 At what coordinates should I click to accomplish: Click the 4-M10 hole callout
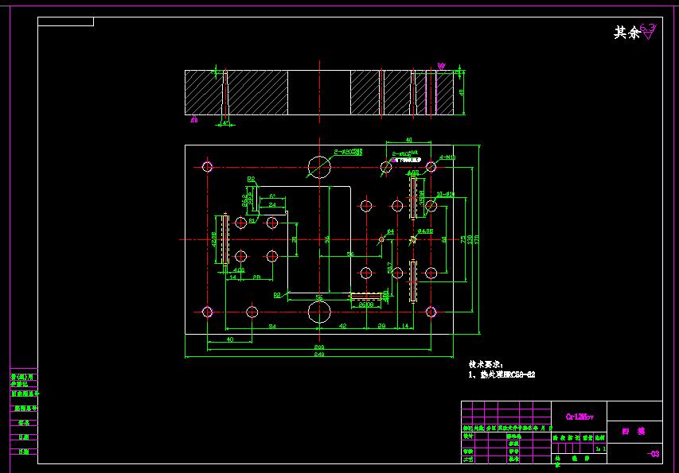click(x=447, y=158)
